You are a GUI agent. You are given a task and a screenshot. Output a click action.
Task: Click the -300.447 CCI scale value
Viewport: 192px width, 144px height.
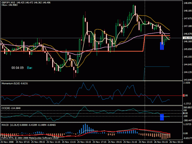[188, 120]
